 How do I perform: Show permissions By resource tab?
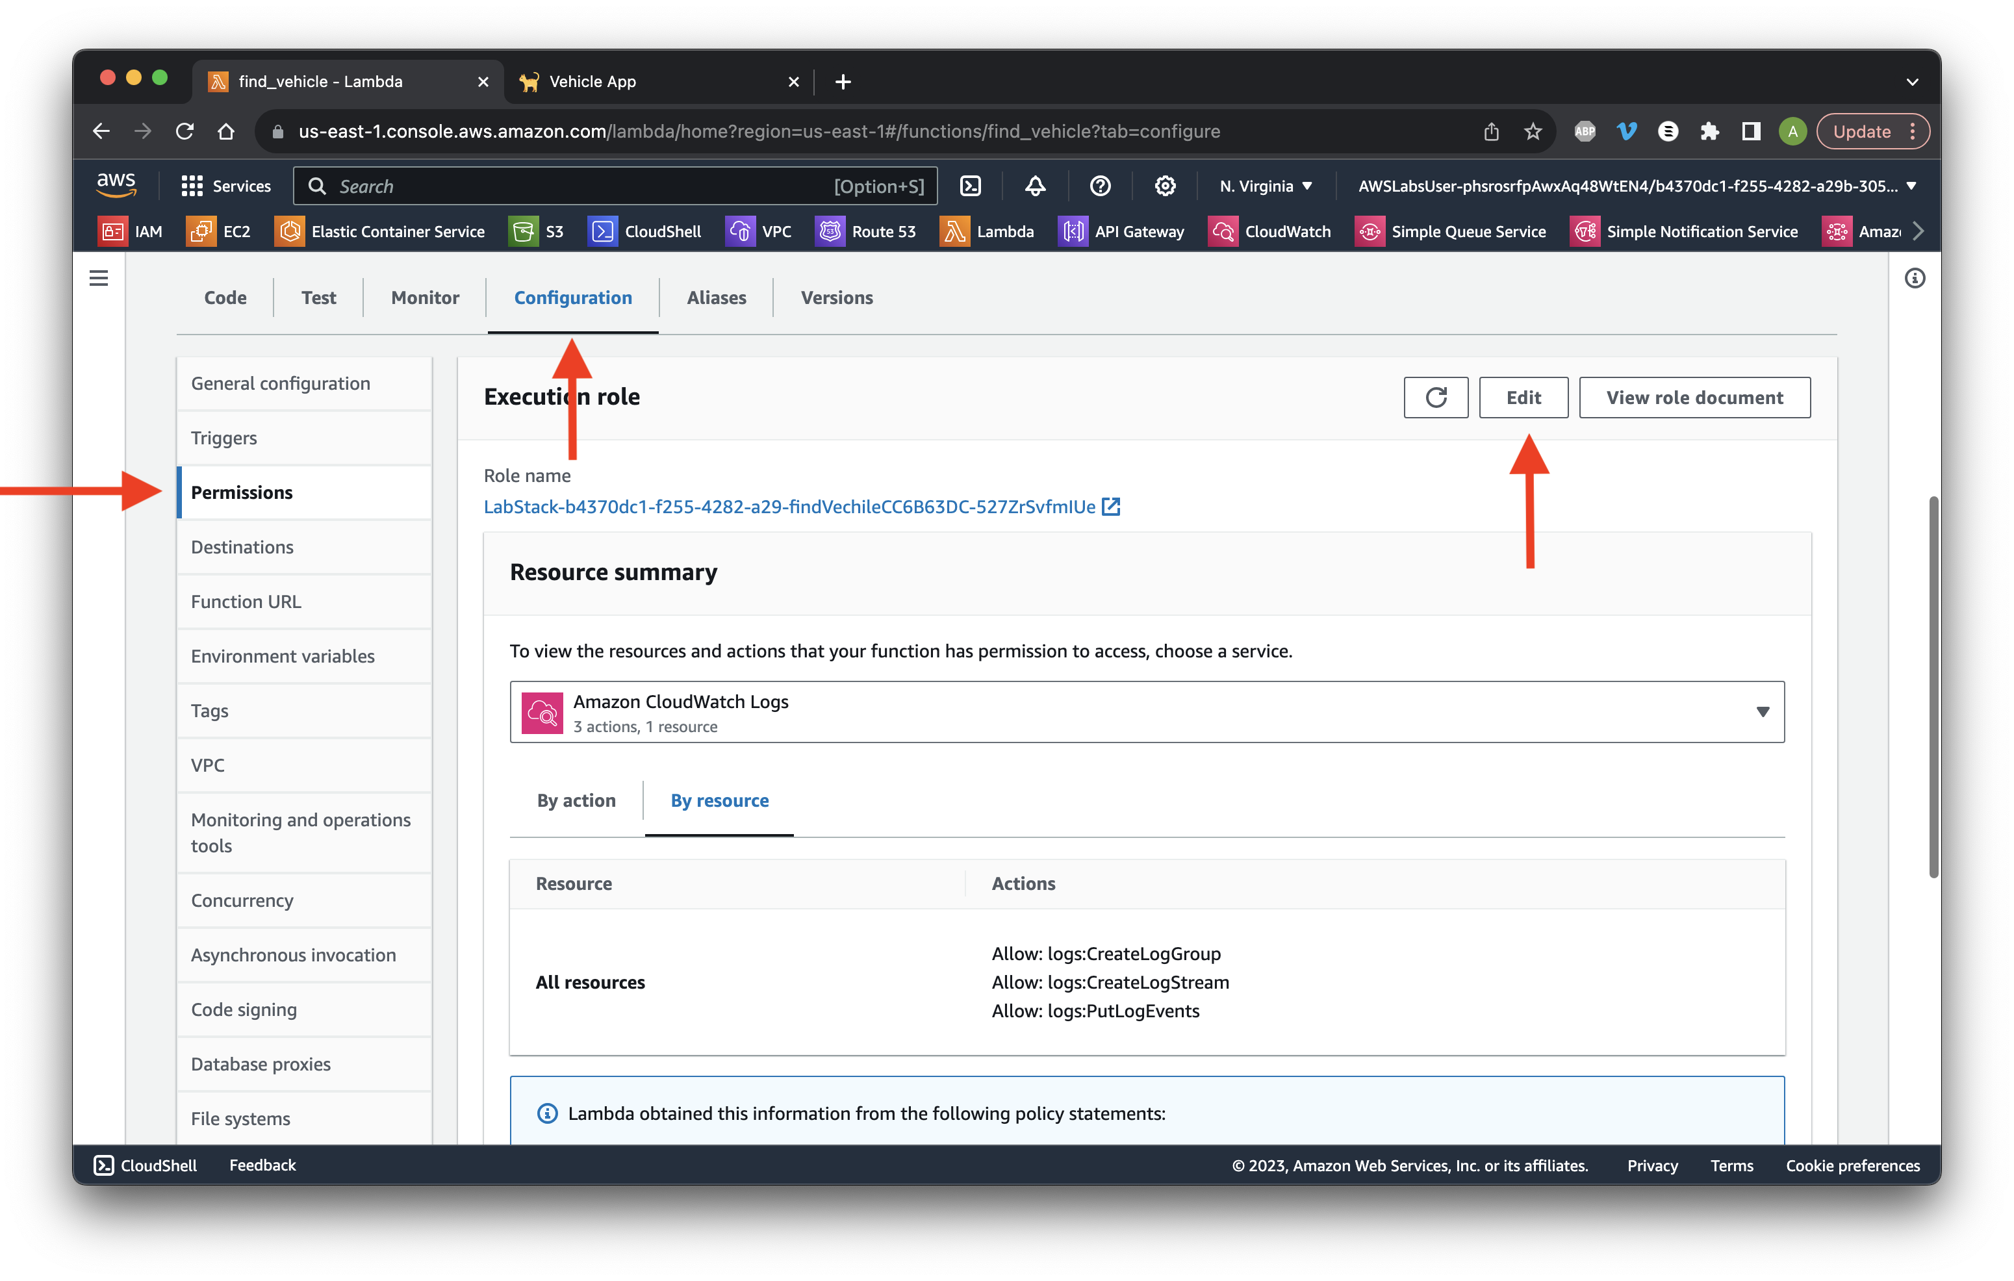719,800
